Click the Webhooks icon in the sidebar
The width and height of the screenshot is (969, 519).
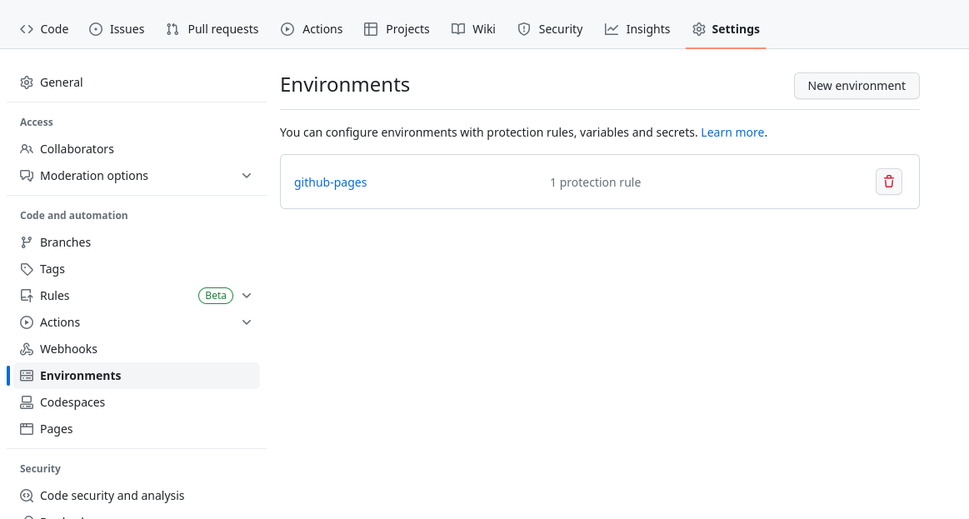25,348
